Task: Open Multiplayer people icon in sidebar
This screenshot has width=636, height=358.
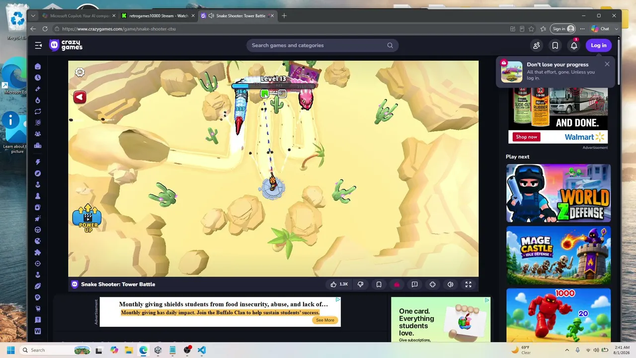Action: [38, 134]
